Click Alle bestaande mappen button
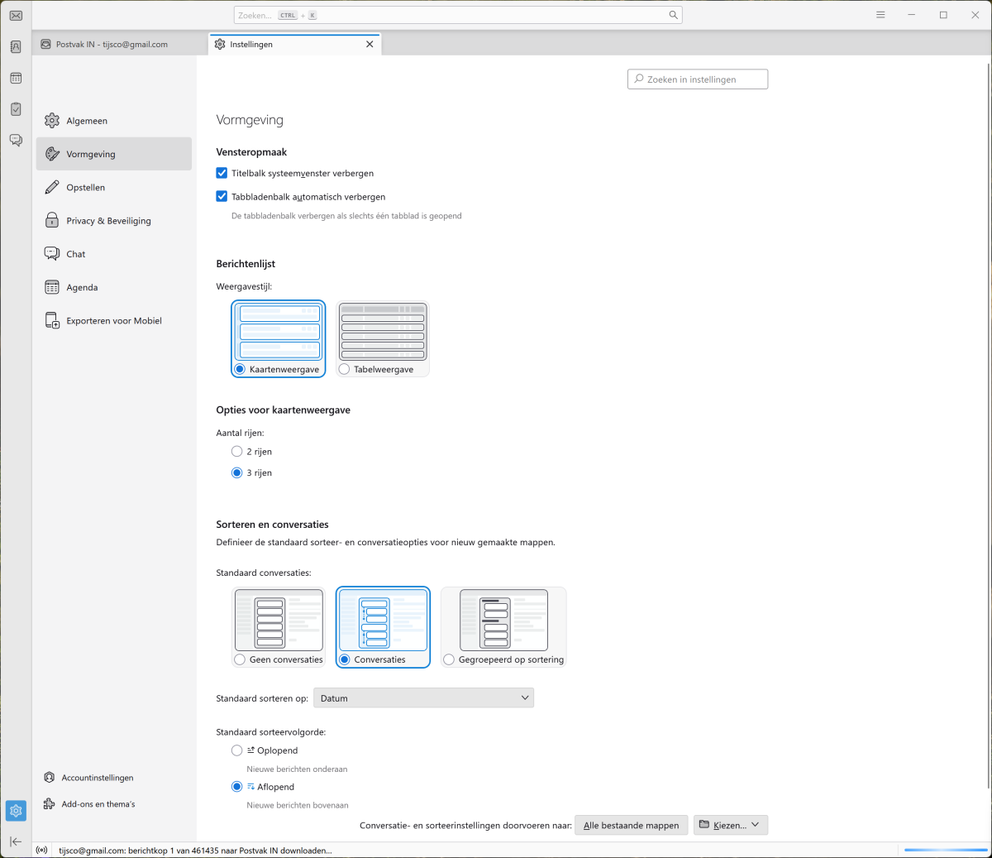992x858 pixels. [x=631, y=825]
